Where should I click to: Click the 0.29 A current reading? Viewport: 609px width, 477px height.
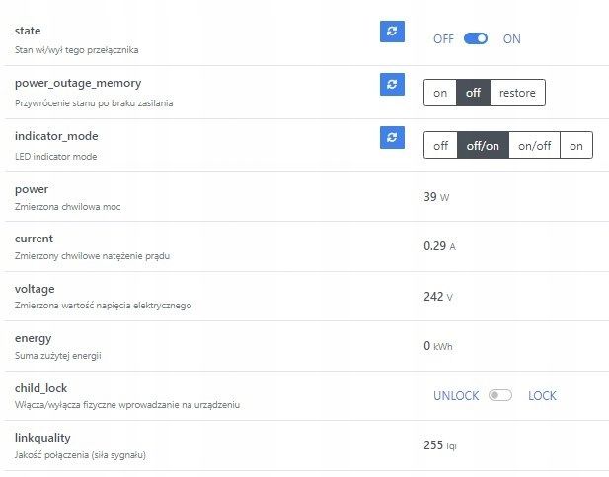439,246
